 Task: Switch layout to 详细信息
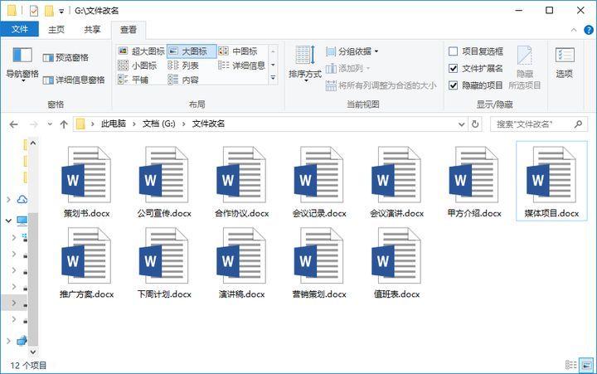242,66
